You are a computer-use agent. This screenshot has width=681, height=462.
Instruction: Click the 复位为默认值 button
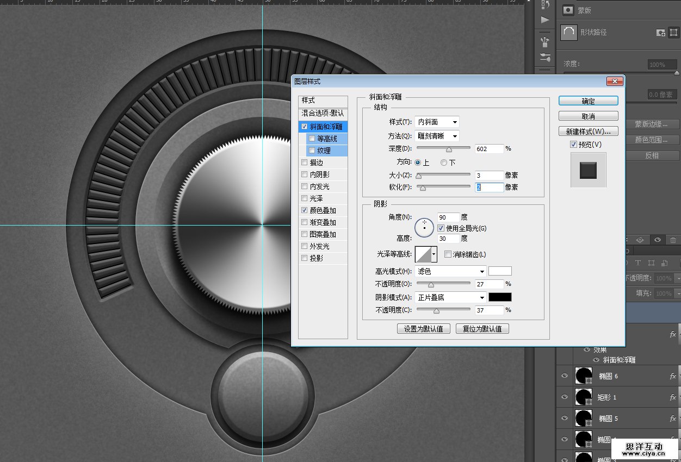pos(482,329)
